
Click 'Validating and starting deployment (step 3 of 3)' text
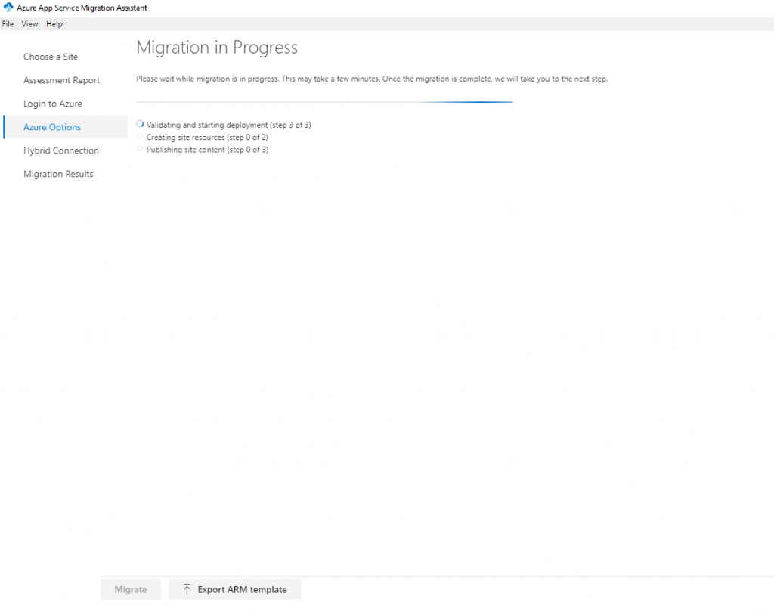pos(228,125)
